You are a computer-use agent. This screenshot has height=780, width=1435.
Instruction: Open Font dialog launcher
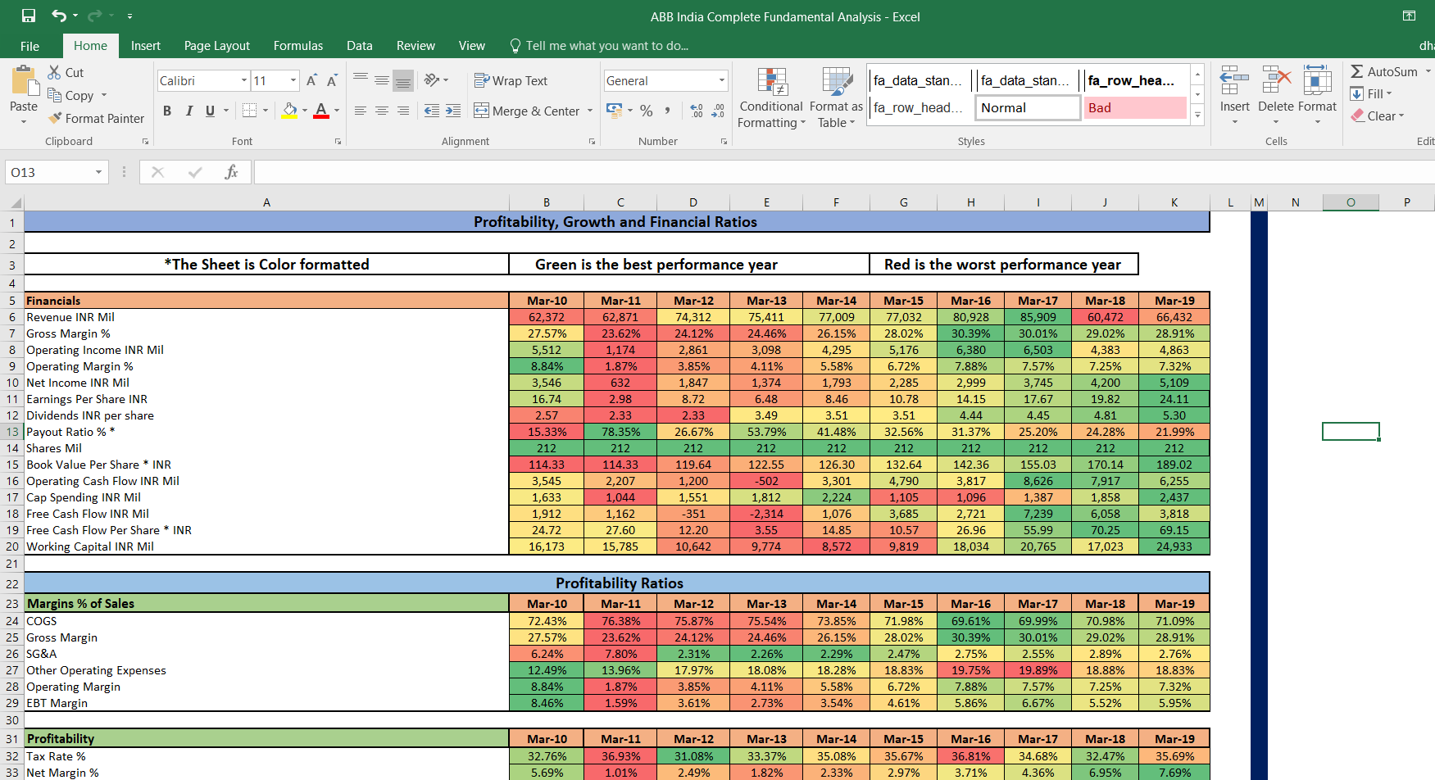tap(338, 142)
